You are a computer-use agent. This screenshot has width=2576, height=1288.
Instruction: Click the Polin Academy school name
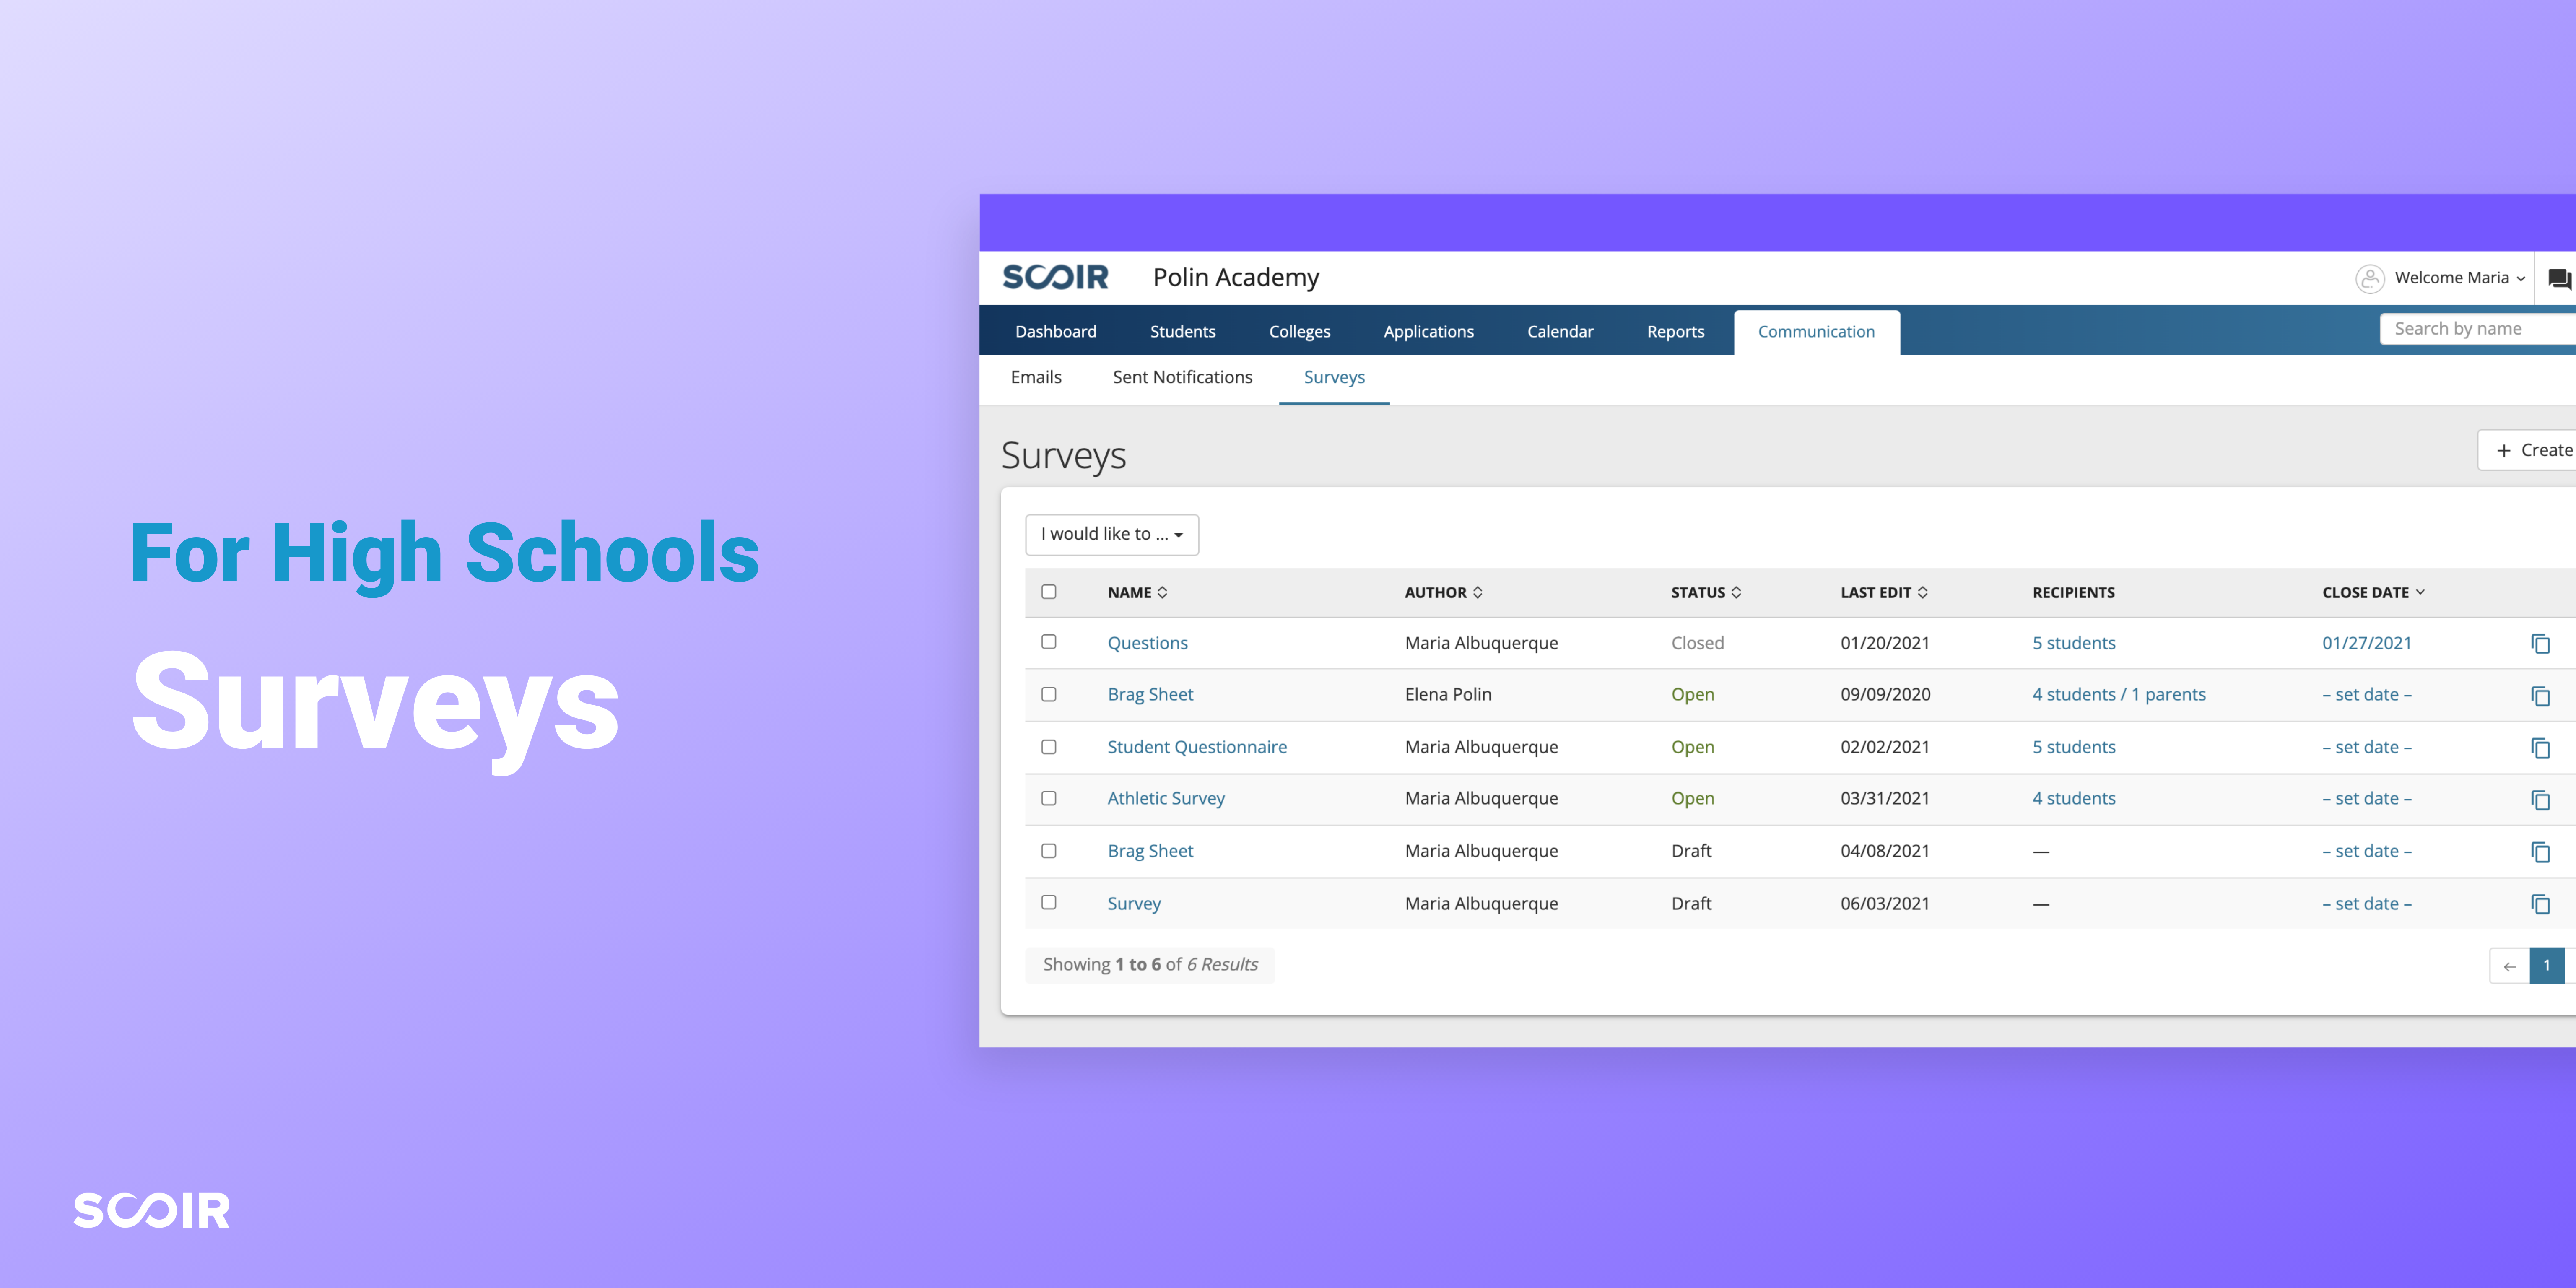pyautogui.click(x=1235, y=277)
